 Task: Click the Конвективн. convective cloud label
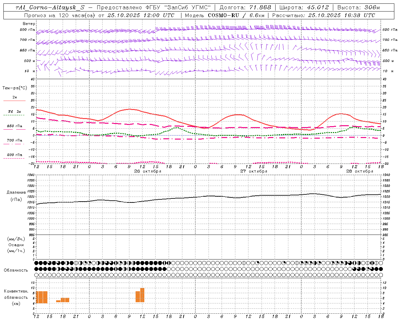16,291
